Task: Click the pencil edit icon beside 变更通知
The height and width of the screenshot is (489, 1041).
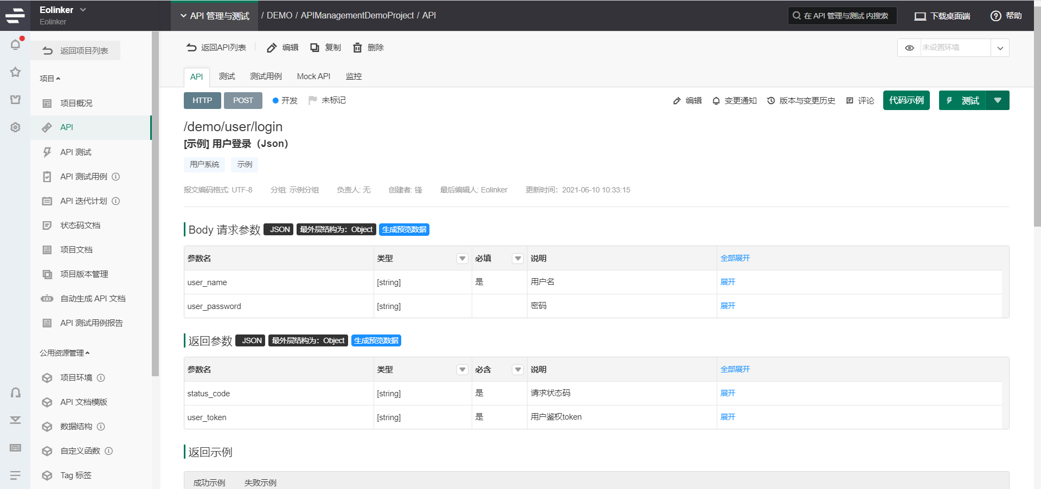Action: tap(677, 101)
